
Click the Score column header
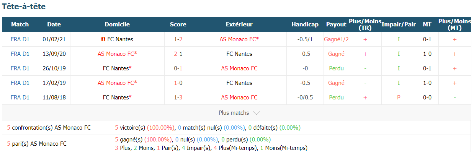tap(178, 24)
